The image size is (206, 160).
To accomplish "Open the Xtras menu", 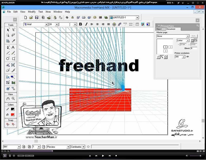I will tap(48, 12).
